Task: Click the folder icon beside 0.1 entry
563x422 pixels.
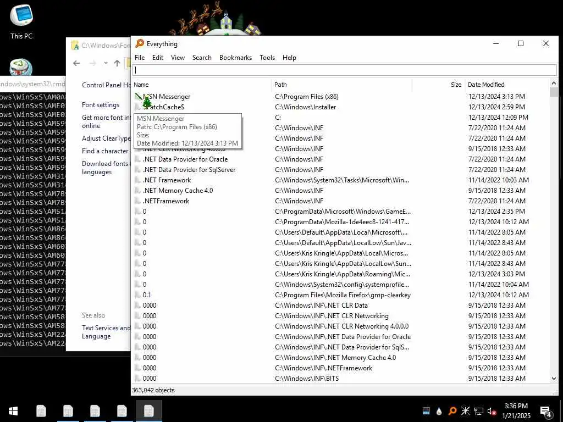Action: coord(137,295)
